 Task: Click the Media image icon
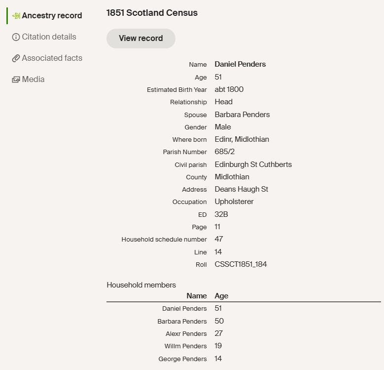pyautogui.click(x=16, y=80)
